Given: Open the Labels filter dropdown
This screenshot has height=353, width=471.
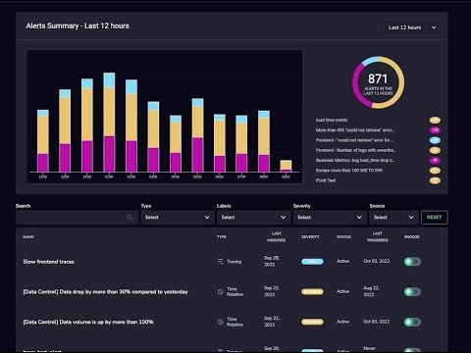Looking at the screenshot, I should (x=253, y=218).
